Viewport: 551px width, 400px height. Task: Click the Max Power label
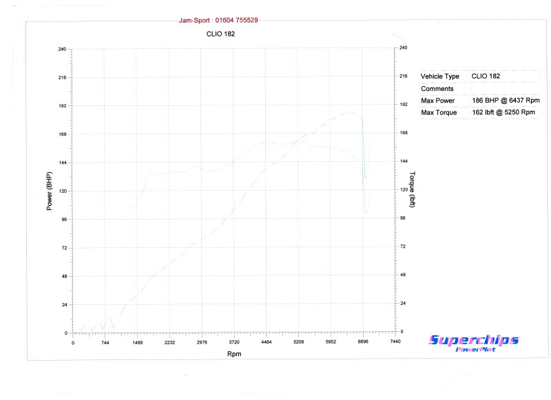pyautogui.click(x=438, y=101)
